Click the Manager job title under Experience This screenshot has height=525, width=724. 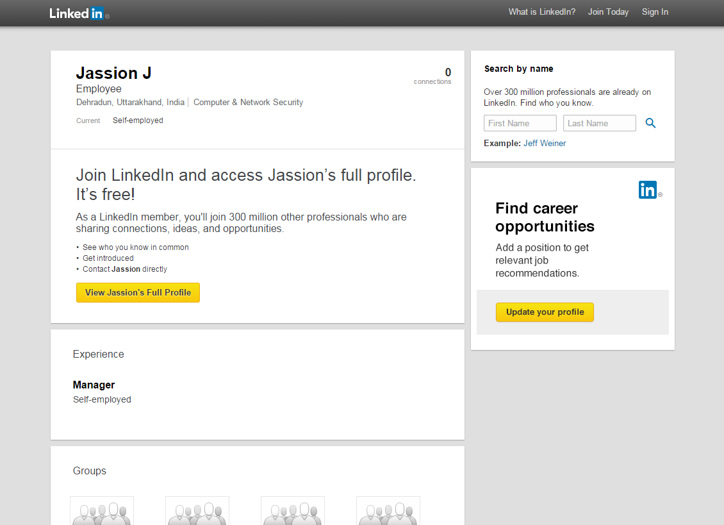94,385
